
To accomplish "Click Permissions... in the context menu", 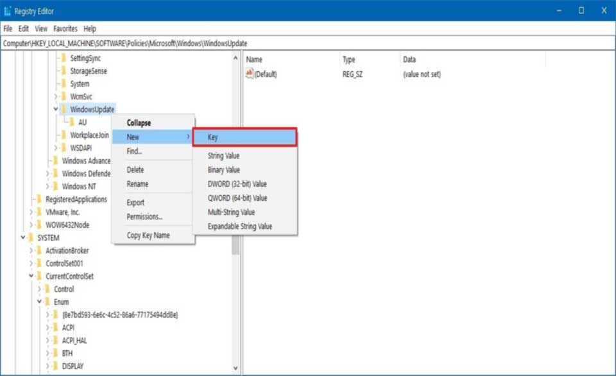I will 153,216.
